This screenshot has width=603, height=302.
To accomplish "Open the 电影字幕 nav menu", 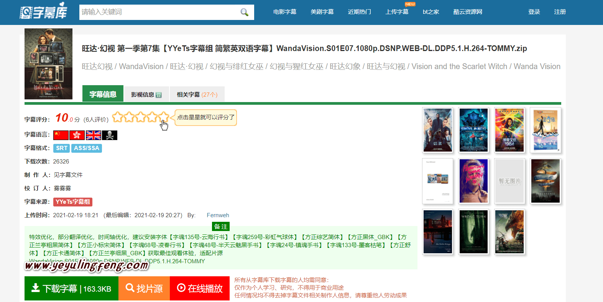I will pyautogui.click(x=285, y=12).
